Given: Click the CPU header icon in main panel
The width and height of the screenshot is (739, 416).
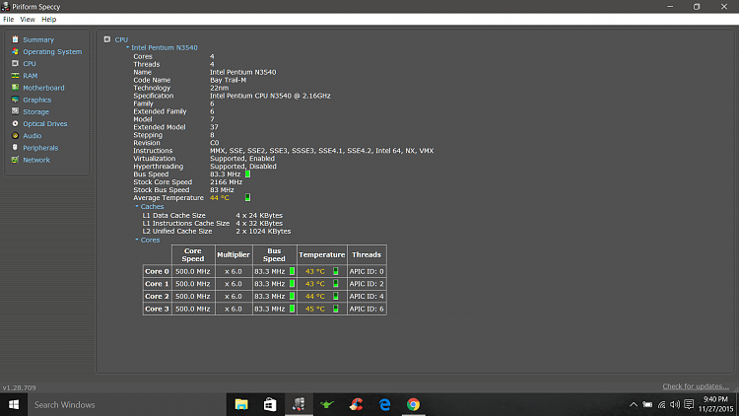Looking at the screenshot, I should coord(107,39).
